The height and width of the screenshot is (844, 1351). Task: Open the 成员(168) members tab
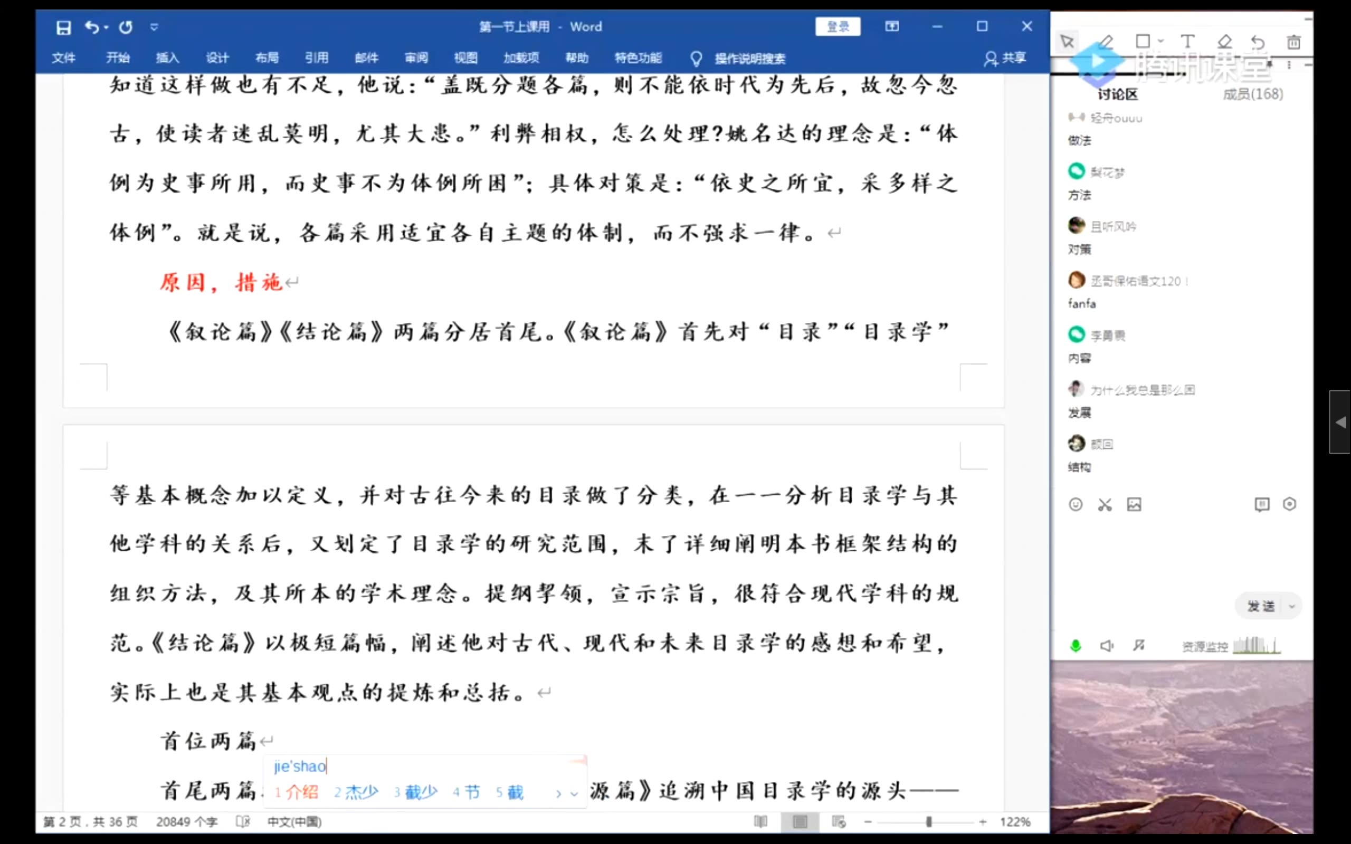tap(1253, 94)
